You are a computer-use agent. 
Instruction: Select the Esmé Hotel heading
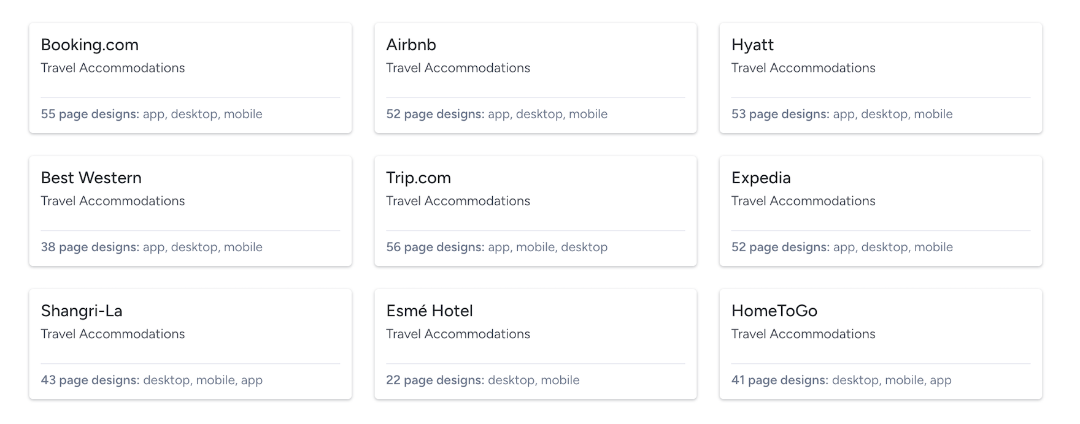pos(429,311)
